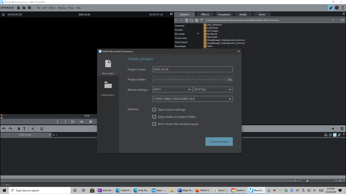Click the delete trash icon in toolbar
The image size is (346, 194).
[19, 129]
